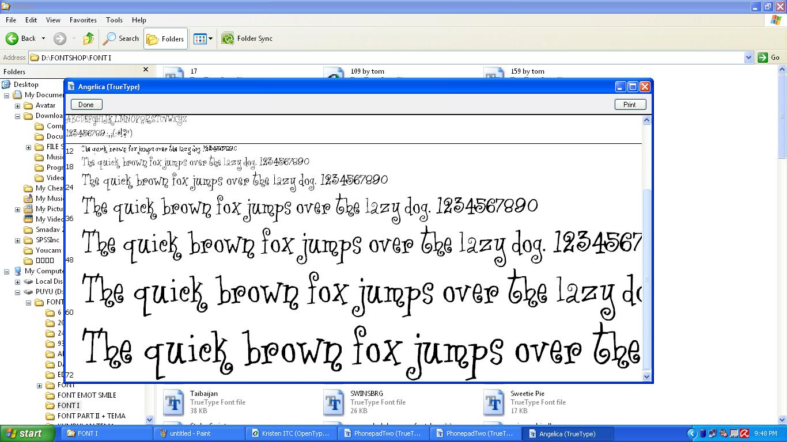Open the Tools menu

click(x=114, y=20)
